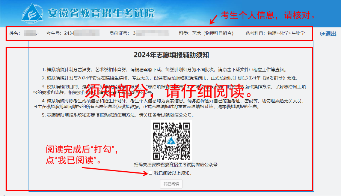
Task: Click notice item 4 about 准考证、密码
Action: pyautogui.click(x=169, y=104)
